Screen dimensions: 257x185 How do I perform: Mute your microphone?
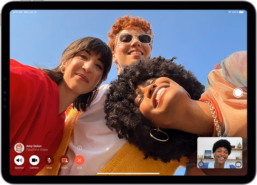(x=49, y=160)
